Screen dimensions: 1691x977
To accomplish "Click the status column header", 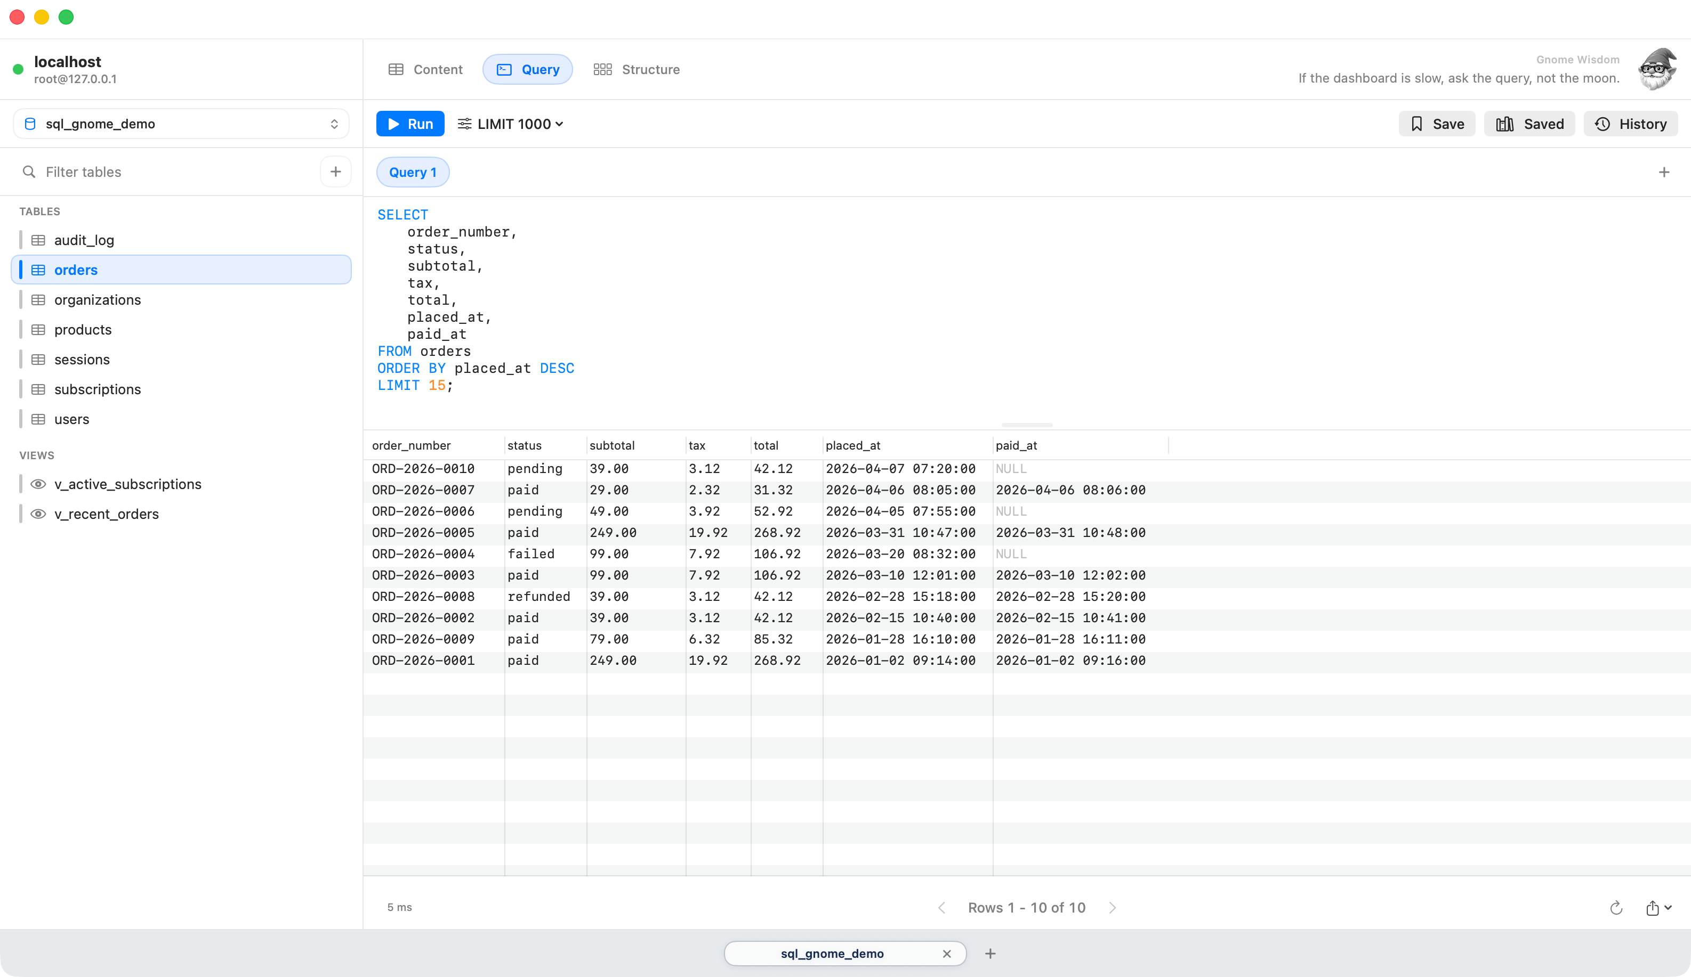I will 545,445.
